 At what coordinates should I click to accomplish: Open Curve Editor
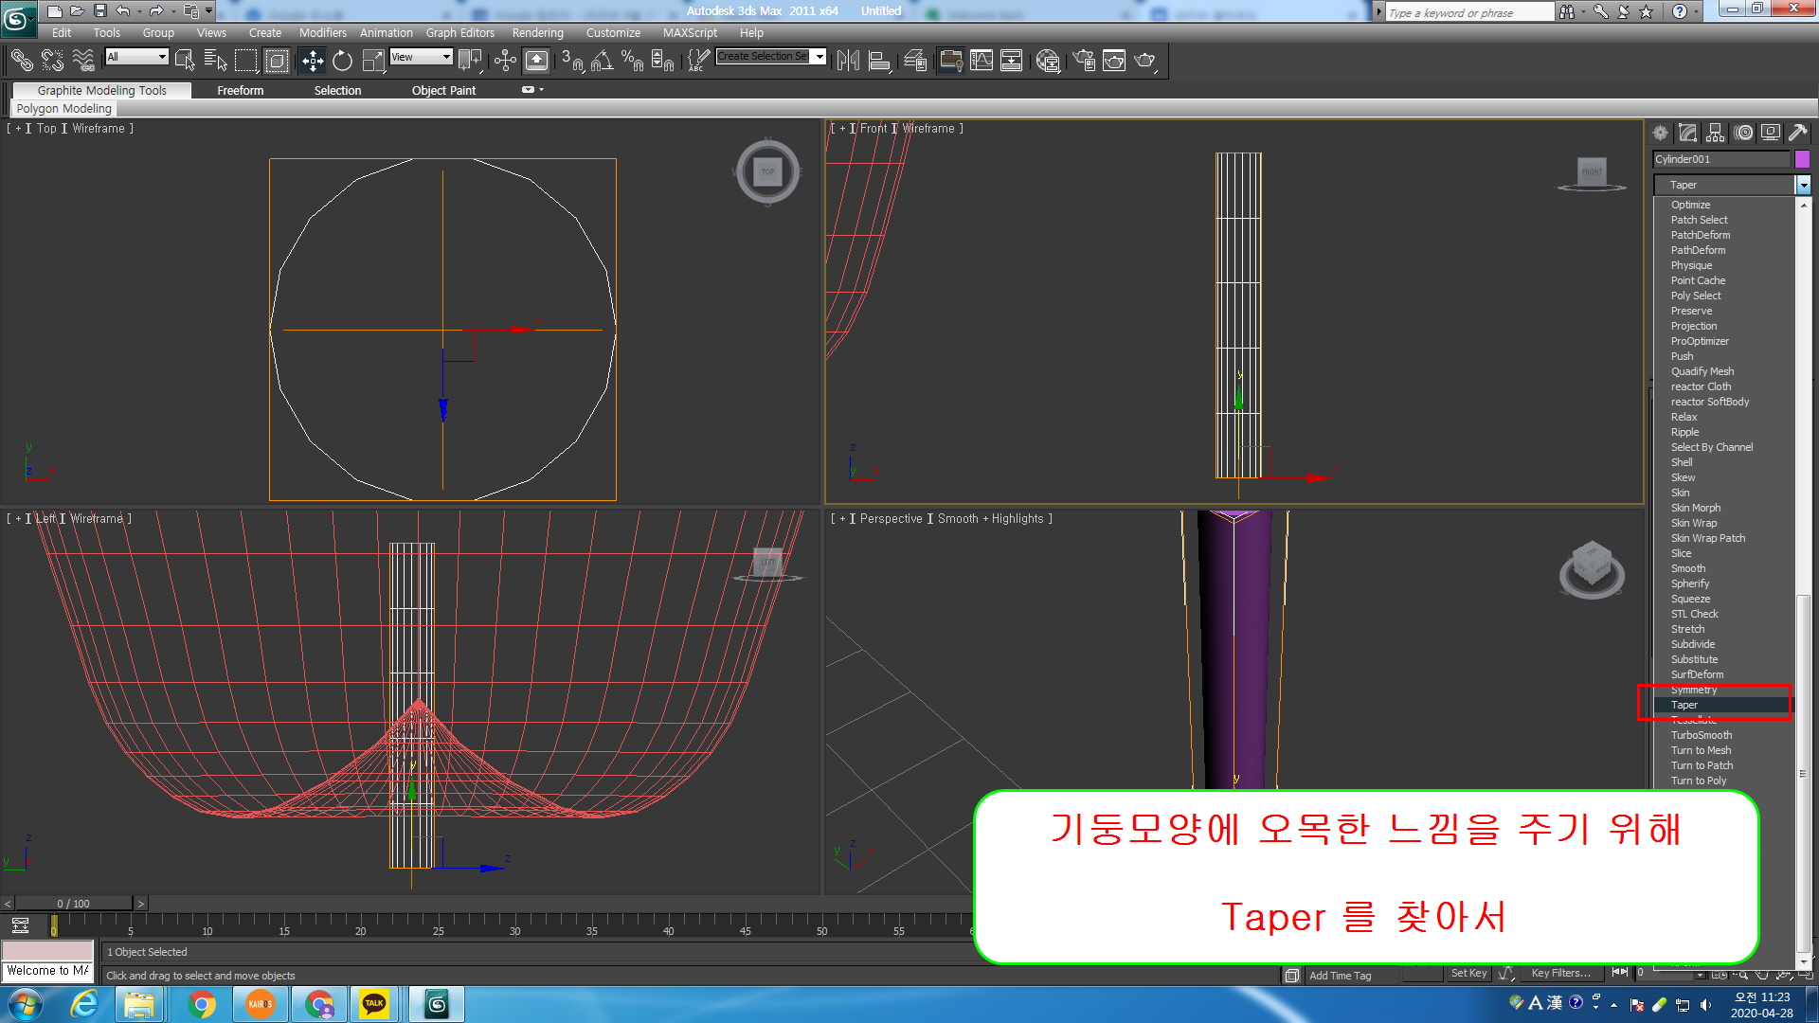982,61
